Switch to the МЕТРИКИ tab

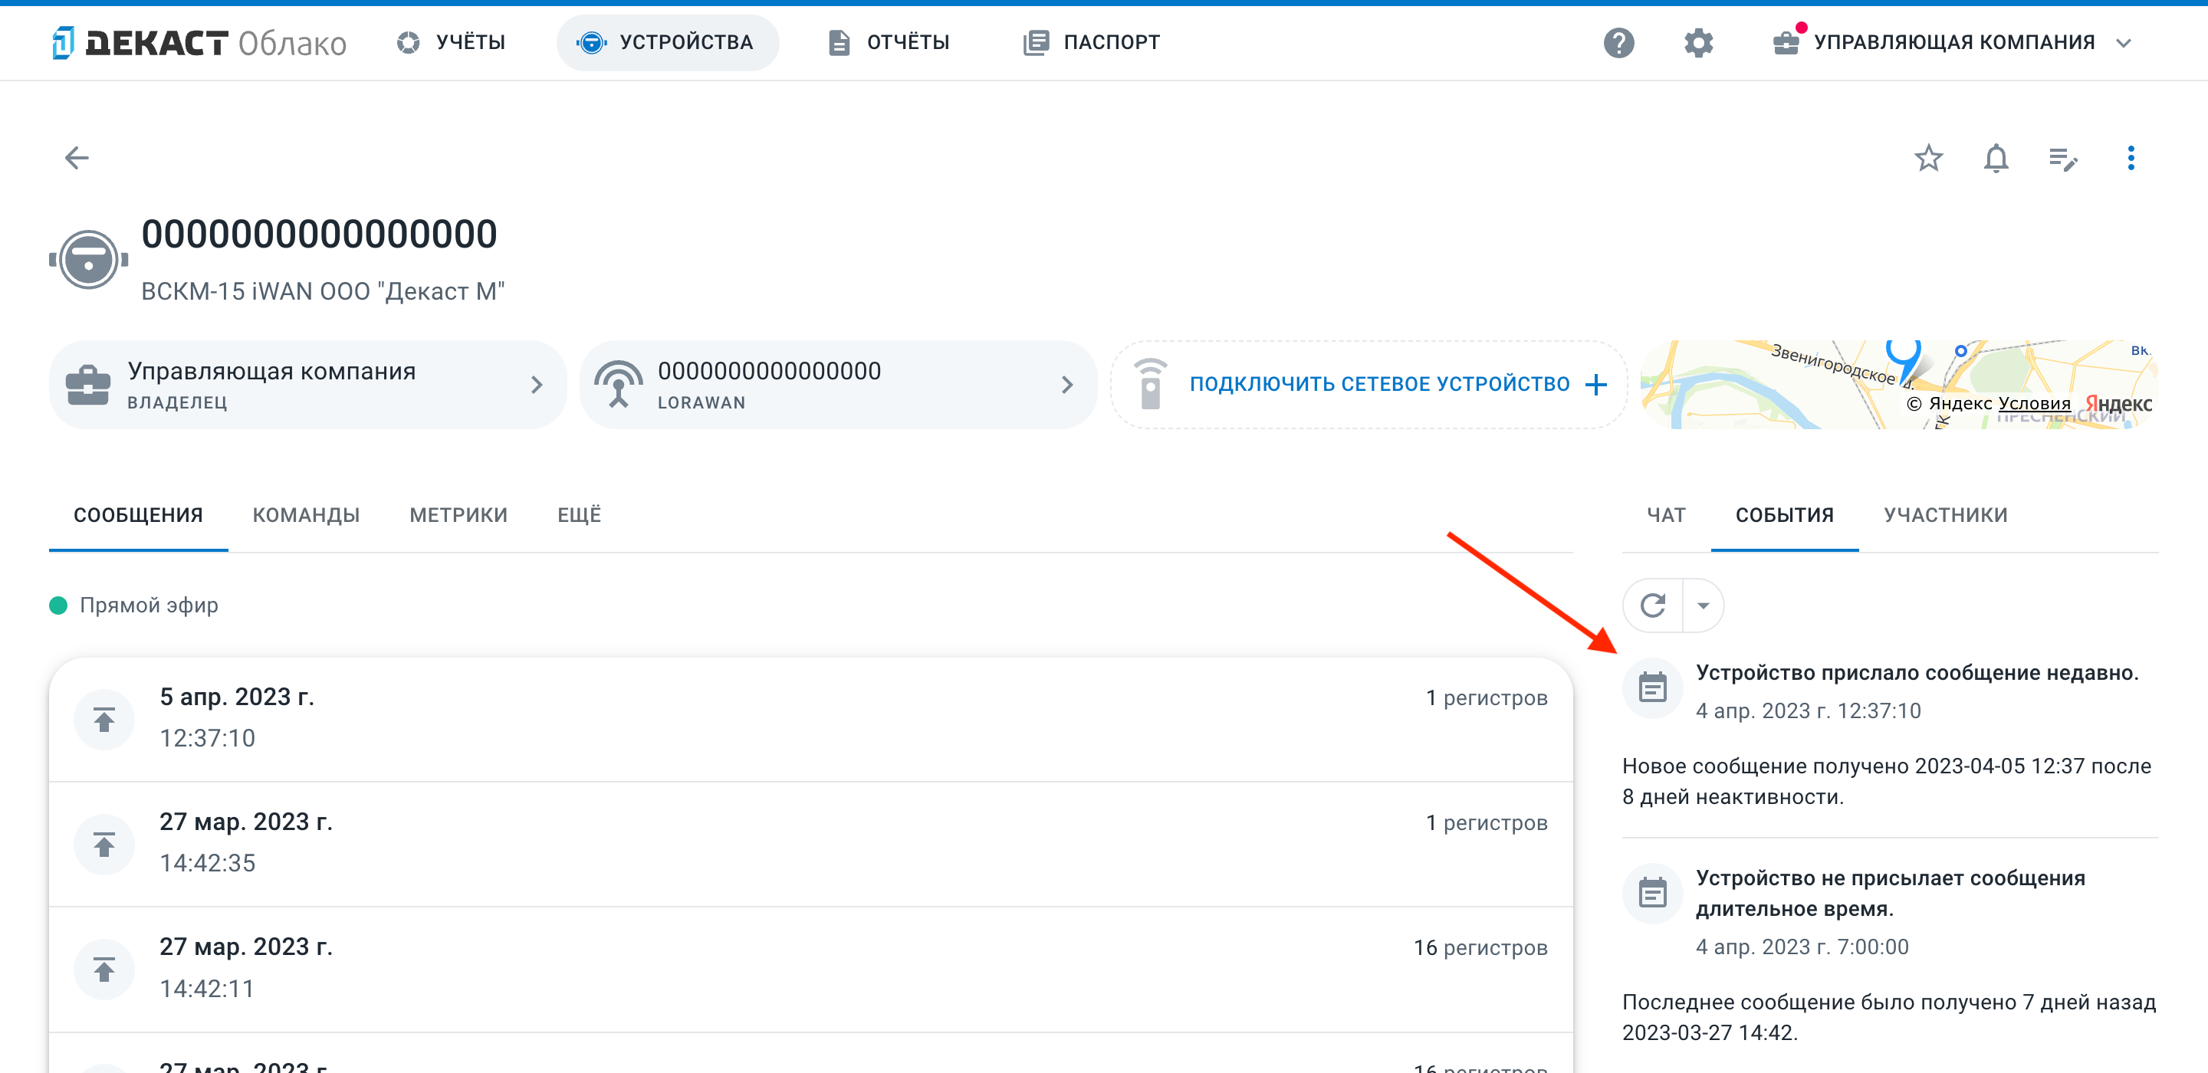pyautogui.click(x=458, y=515)
